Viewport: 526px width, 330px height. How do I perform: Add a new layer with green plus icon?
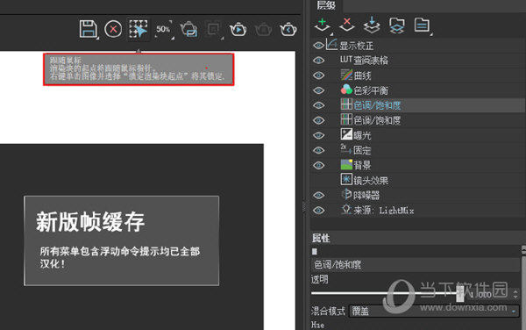(x=323, y=25)
